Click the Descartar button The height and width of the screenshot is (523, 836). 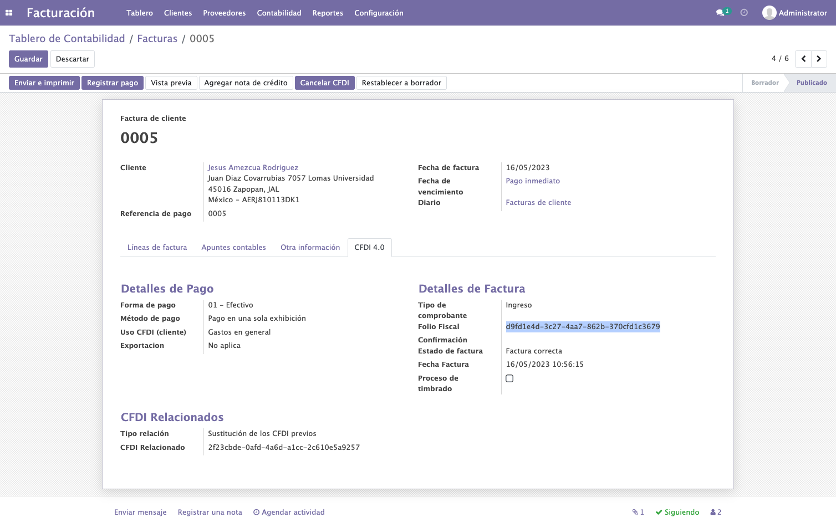click(x=73, y=59)
